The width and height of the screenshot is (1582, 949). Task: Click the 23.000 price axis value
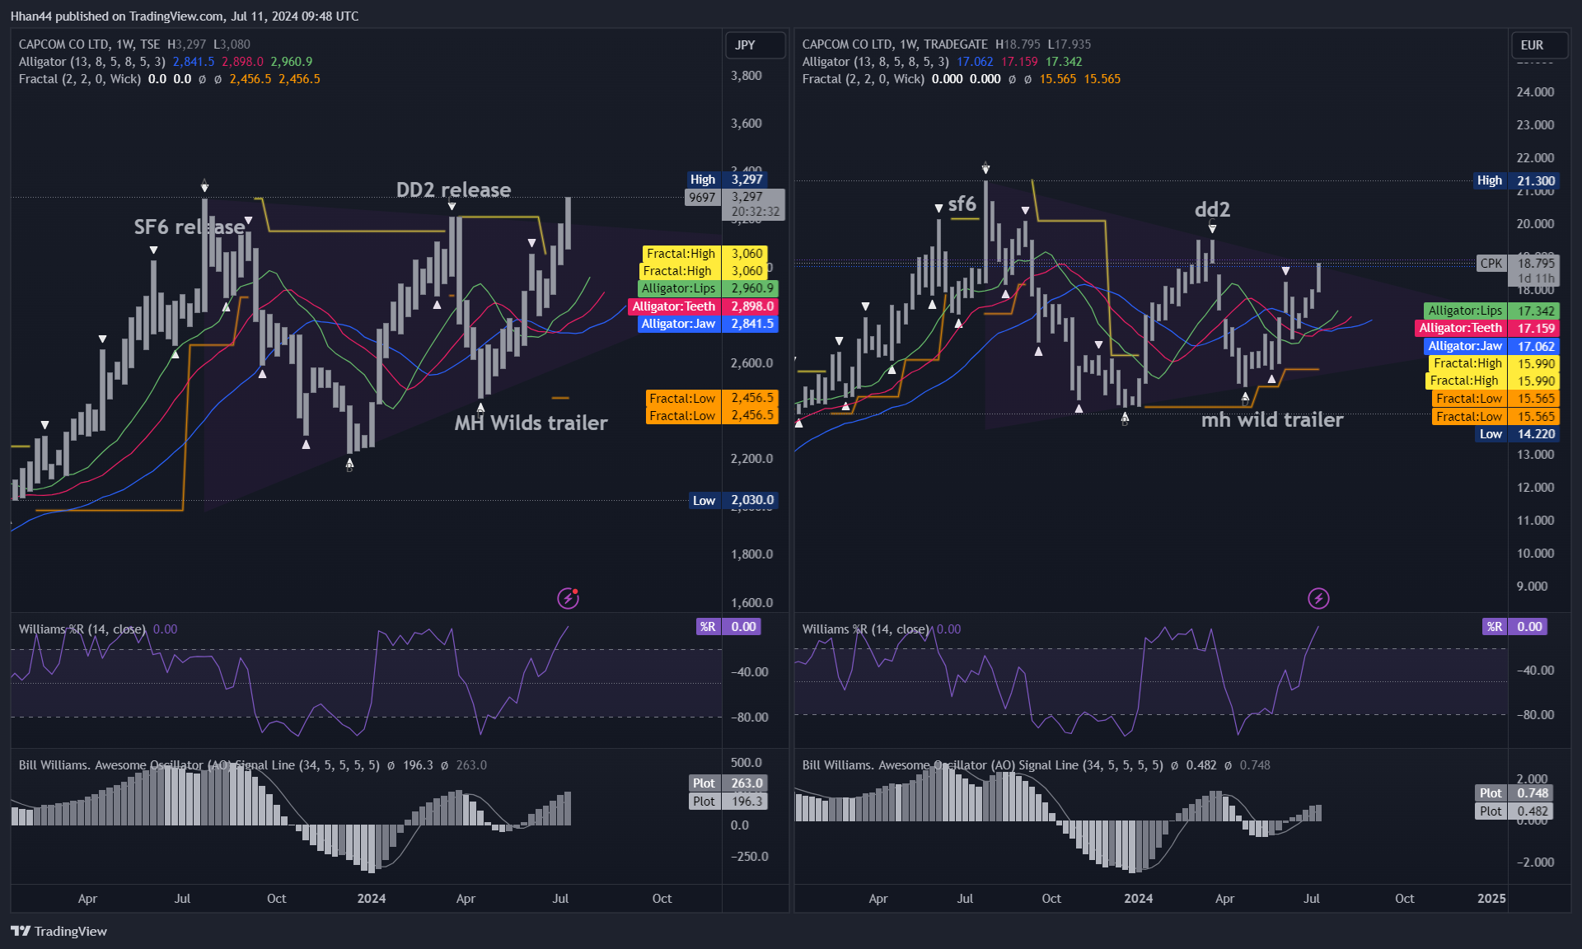(1536, 125)
